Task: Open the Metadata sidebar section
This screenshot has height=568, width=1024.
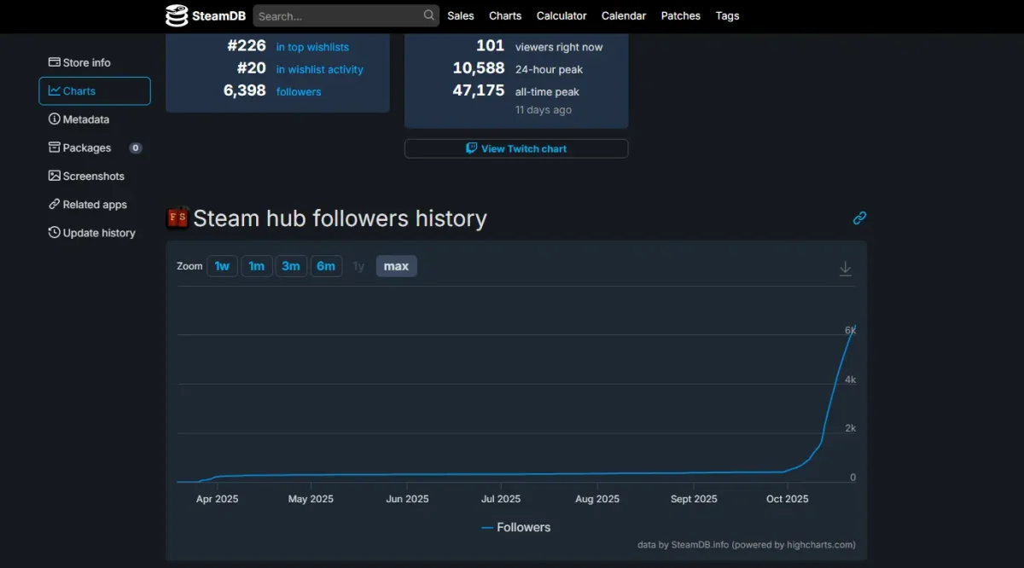Action: click(x=85, y=119)
